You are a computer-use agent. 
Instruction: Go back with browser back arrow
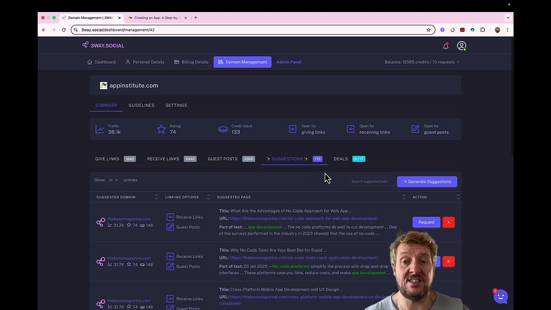pos(43,30)
